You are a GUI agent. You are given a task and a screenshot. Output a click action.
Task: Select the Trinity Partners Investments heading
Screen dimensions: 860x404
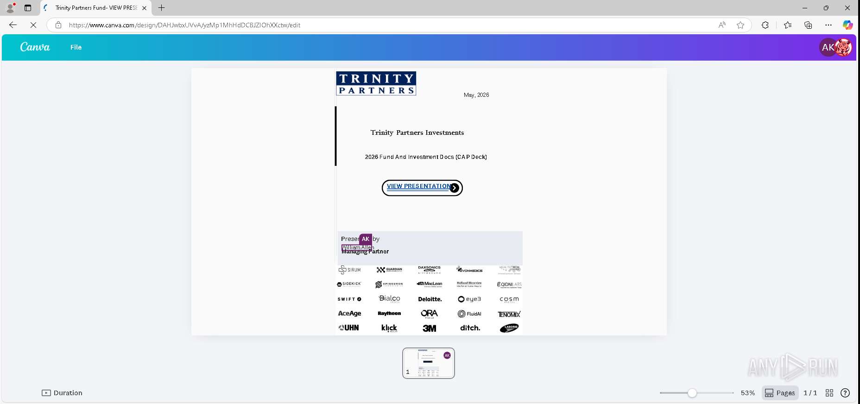coord(417,133)
